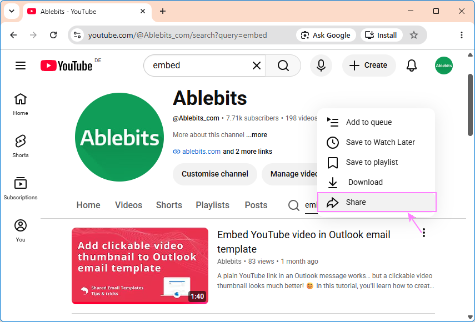
Task: Open the browser tab search dropdown
Action: (12, 11)
